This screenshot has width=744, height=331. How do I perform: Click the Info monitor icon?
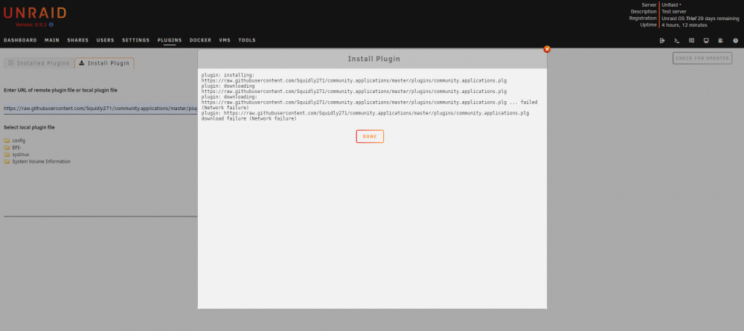(x=706, y=40)
